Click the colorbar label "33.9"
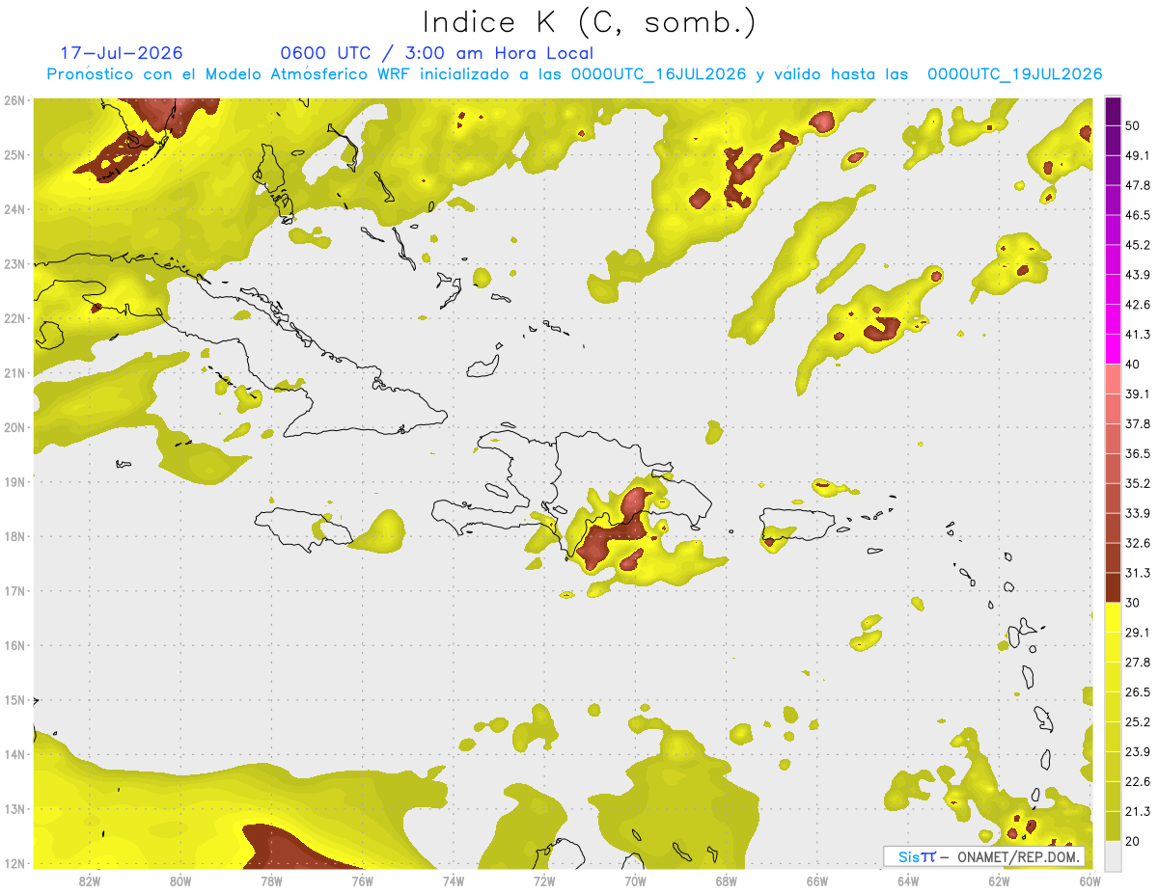This screenshot has height=894, width=1158. pyautogui.click(x=1137, y=513)
